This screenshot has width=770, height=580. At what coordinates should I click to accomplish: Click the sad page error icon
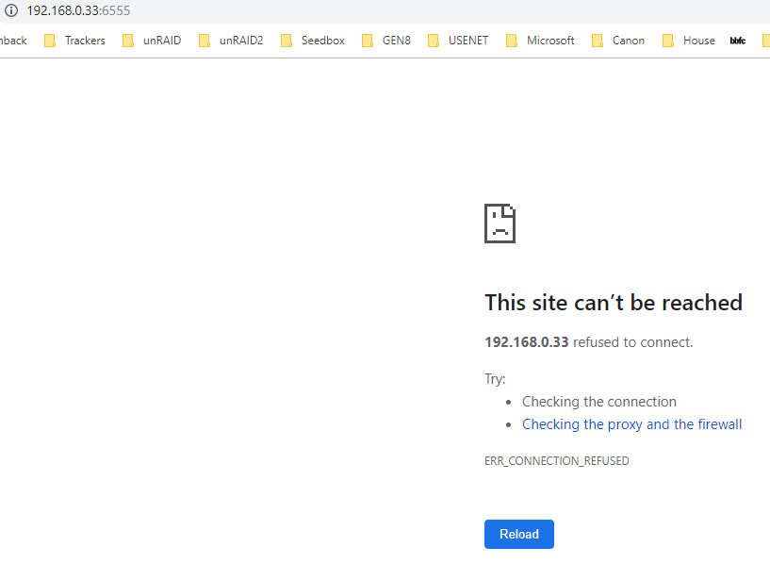click(x=500, y=224)
